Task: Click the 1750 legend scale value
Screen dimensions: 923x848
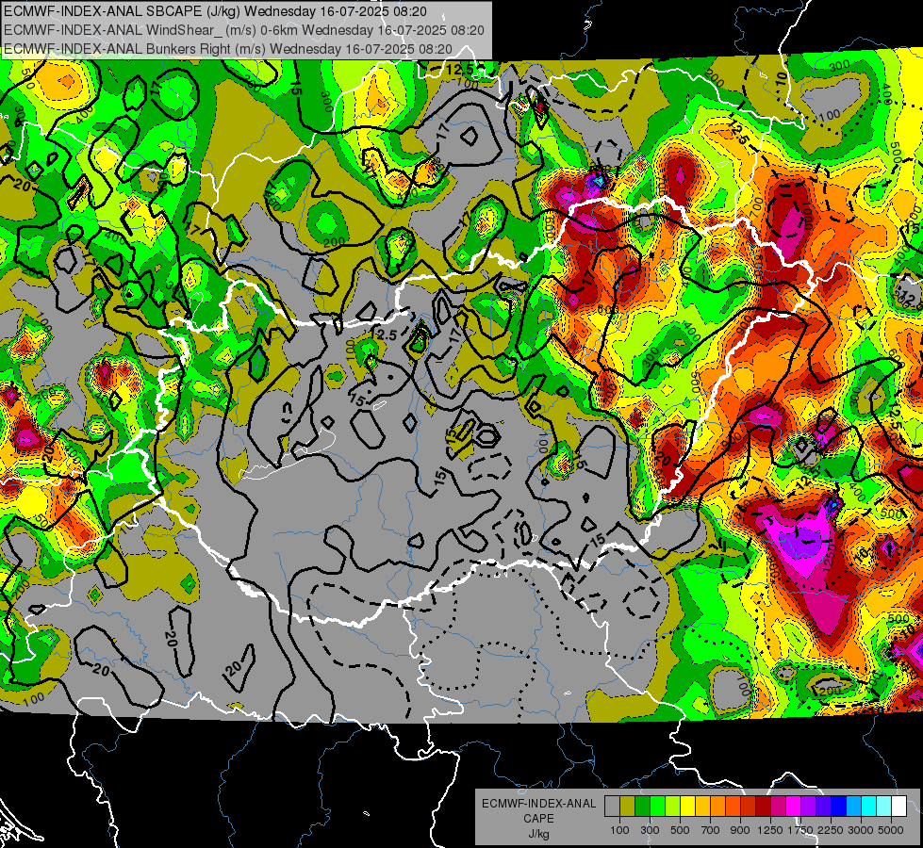Action: coord(800,830)
